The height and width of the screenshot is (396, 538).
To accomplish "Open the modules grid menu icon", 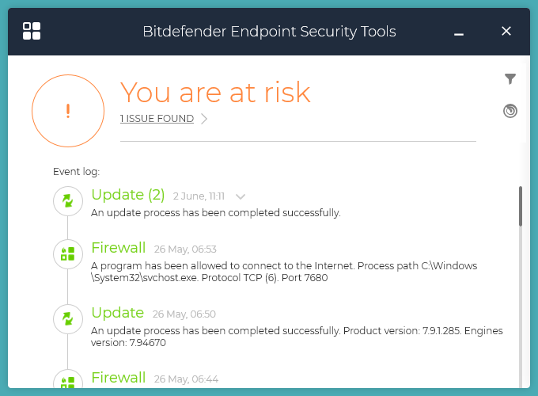I will click(32, 31).
